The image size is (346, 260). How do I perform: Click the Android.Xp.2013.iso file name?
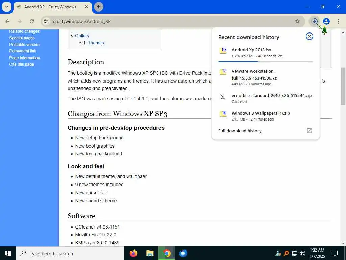point(251,50)
